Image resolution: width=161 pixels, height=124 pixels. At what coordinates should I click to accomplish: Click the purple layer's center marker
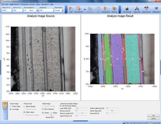tap(117, 59)
